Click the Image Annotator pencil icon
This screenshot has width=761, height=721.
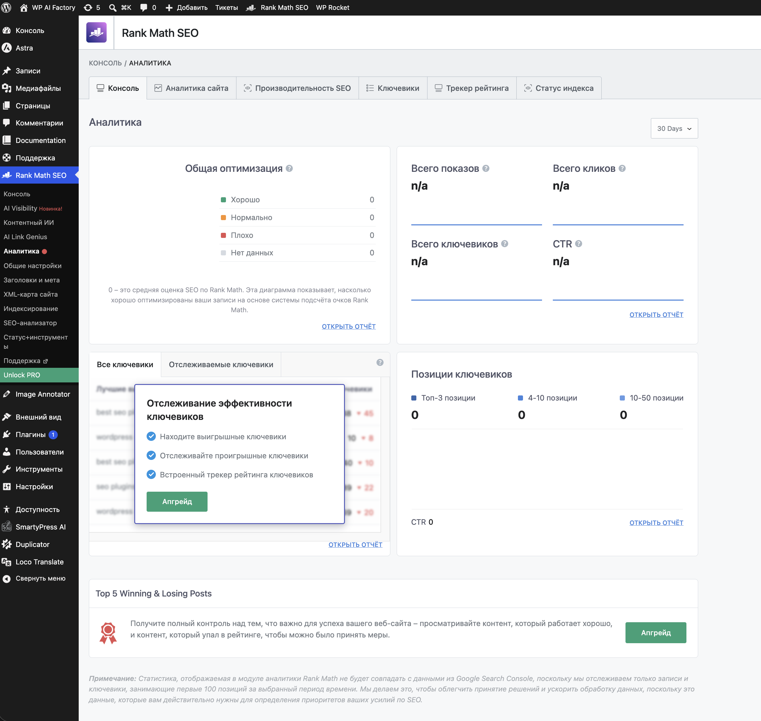[7, 394]
